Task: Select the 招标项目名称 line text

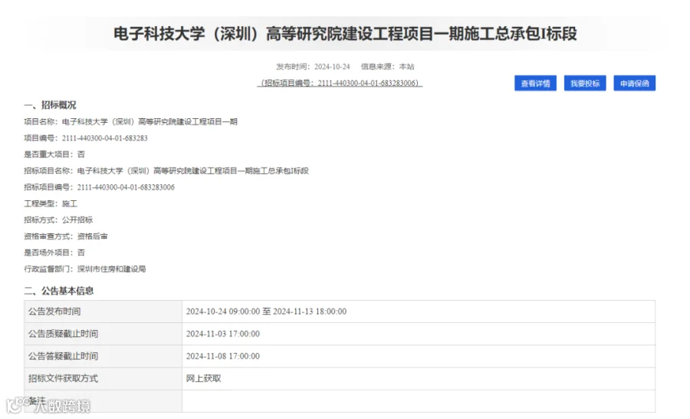Action: coord(166,170)
